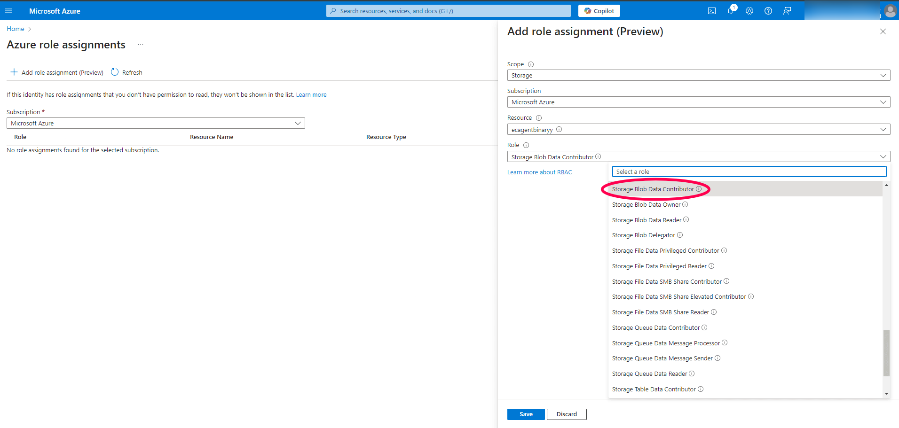899x428 pixels.
Task: Open the Cloud Shell icon in header
Action: point(712,11)
